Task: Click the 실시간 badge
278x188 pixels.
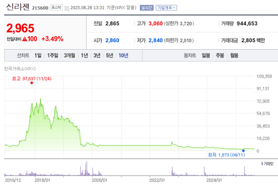Action: (x=147, y=8)
